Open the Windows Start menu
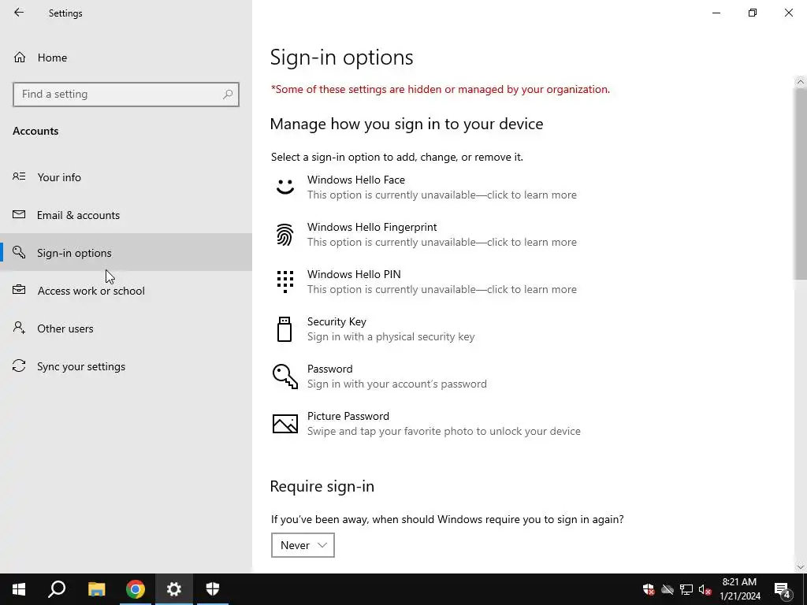Screen dimensions: 807x605 (x=19, y=589)
